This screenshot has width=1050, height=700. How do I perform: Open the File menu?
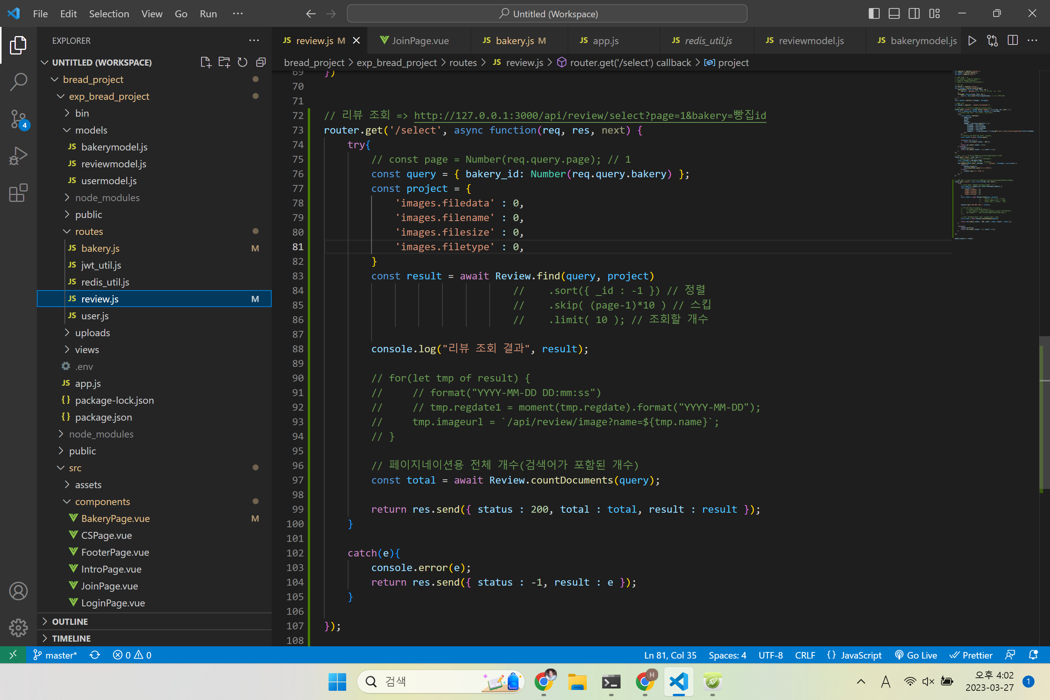(x=40, y=14)
